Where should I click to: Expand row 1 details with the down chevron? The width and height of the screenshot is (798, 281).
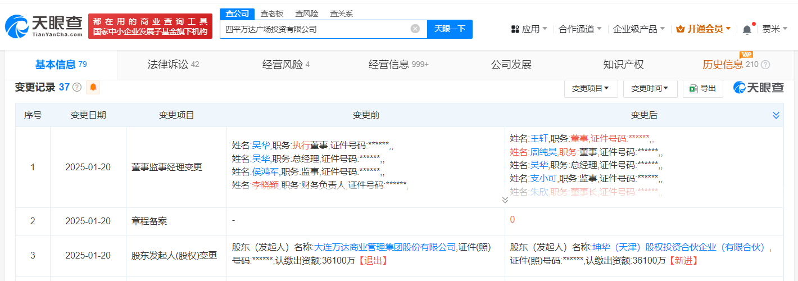[x=505, y=200]
